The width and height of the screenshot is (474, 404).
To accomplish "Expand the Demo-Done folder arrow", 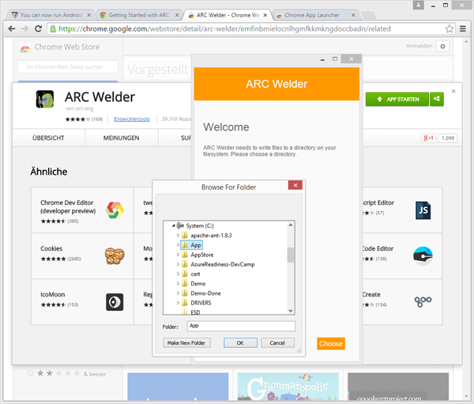I will tap(178, 293).
